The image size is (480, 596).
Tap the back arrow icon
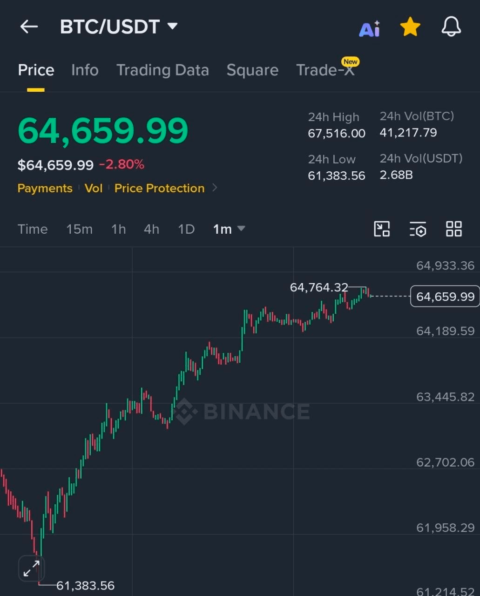click(29, 27)
